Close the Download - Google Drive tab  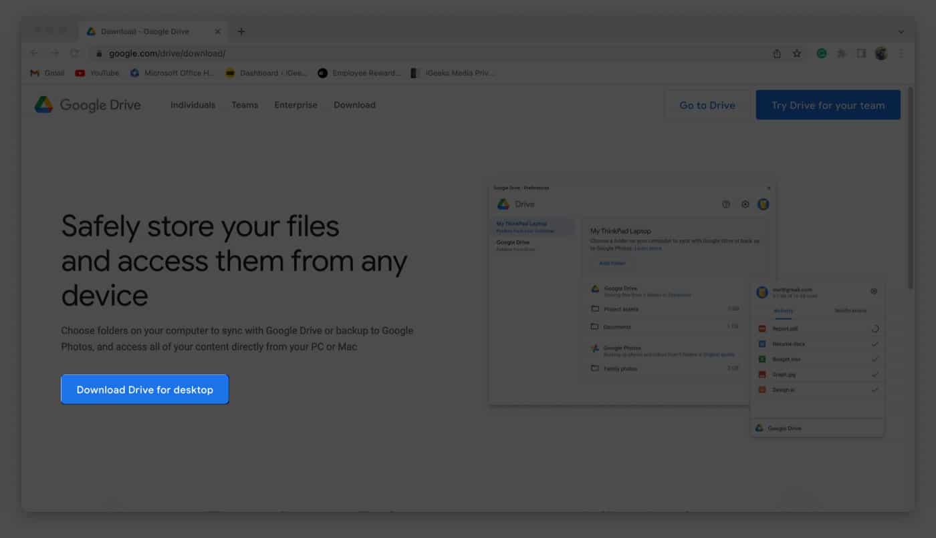tap(217, 31)
